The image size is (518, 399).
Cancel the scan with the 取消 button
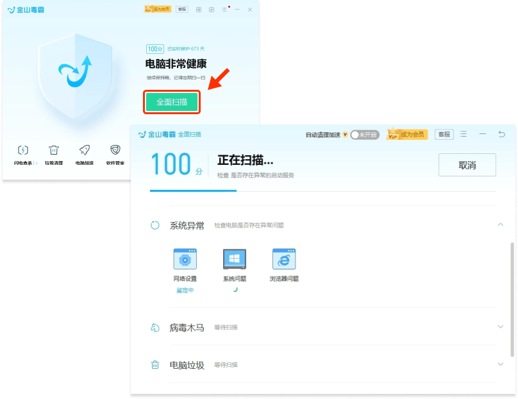(x=467, y=165)
